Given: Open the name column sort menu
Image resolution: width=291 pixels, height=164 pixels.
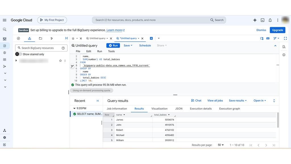Looking at the screenshot, I should coord(124,115).
